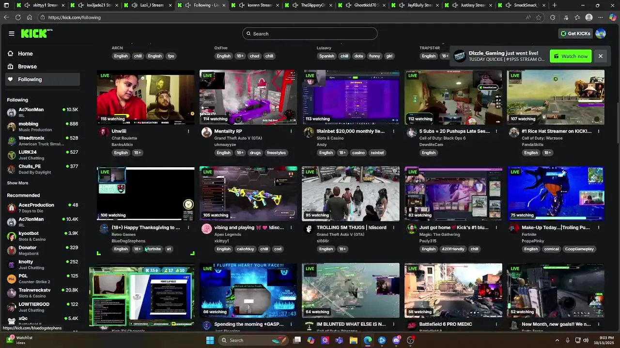
Task: Open three-dot menu on Mentality RP card
Action: pyautogui.click(x=291, y=131)
